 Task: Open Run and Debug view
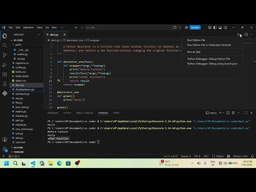5,65
